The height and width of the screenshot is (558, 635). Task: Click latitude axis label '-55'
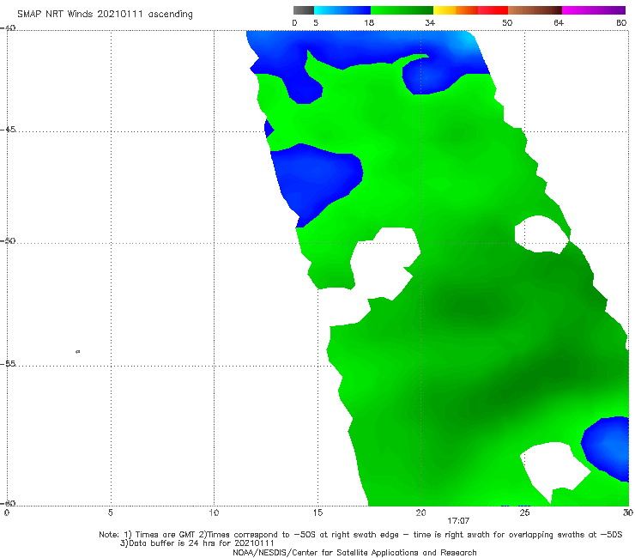[8, 364]
